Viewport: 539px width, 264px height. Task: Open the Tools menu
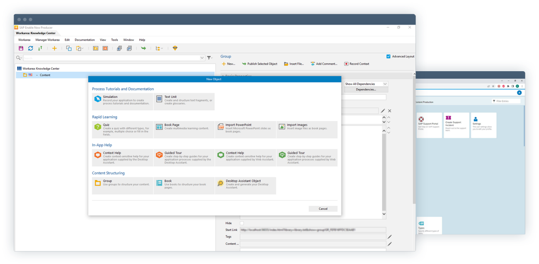pos(114,40)
